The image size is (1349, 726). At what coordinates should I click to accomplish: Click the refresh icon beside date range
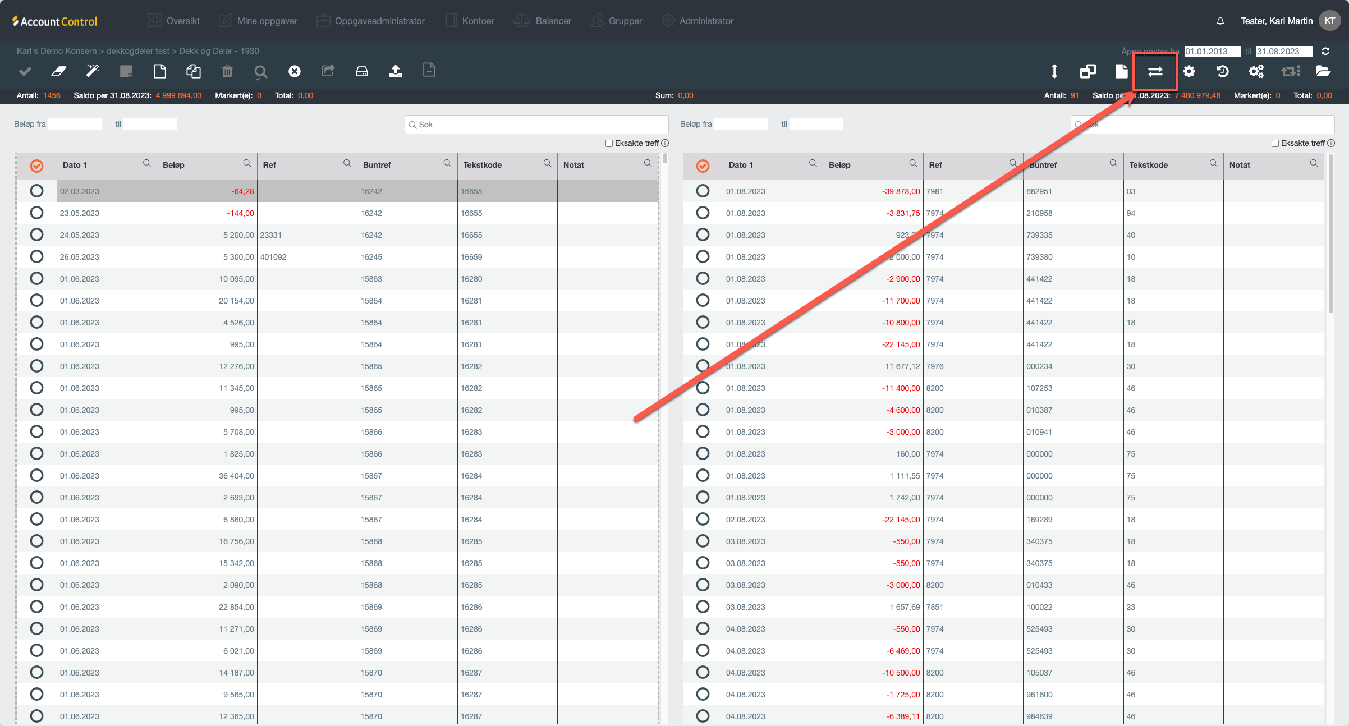coord(1325,51)
